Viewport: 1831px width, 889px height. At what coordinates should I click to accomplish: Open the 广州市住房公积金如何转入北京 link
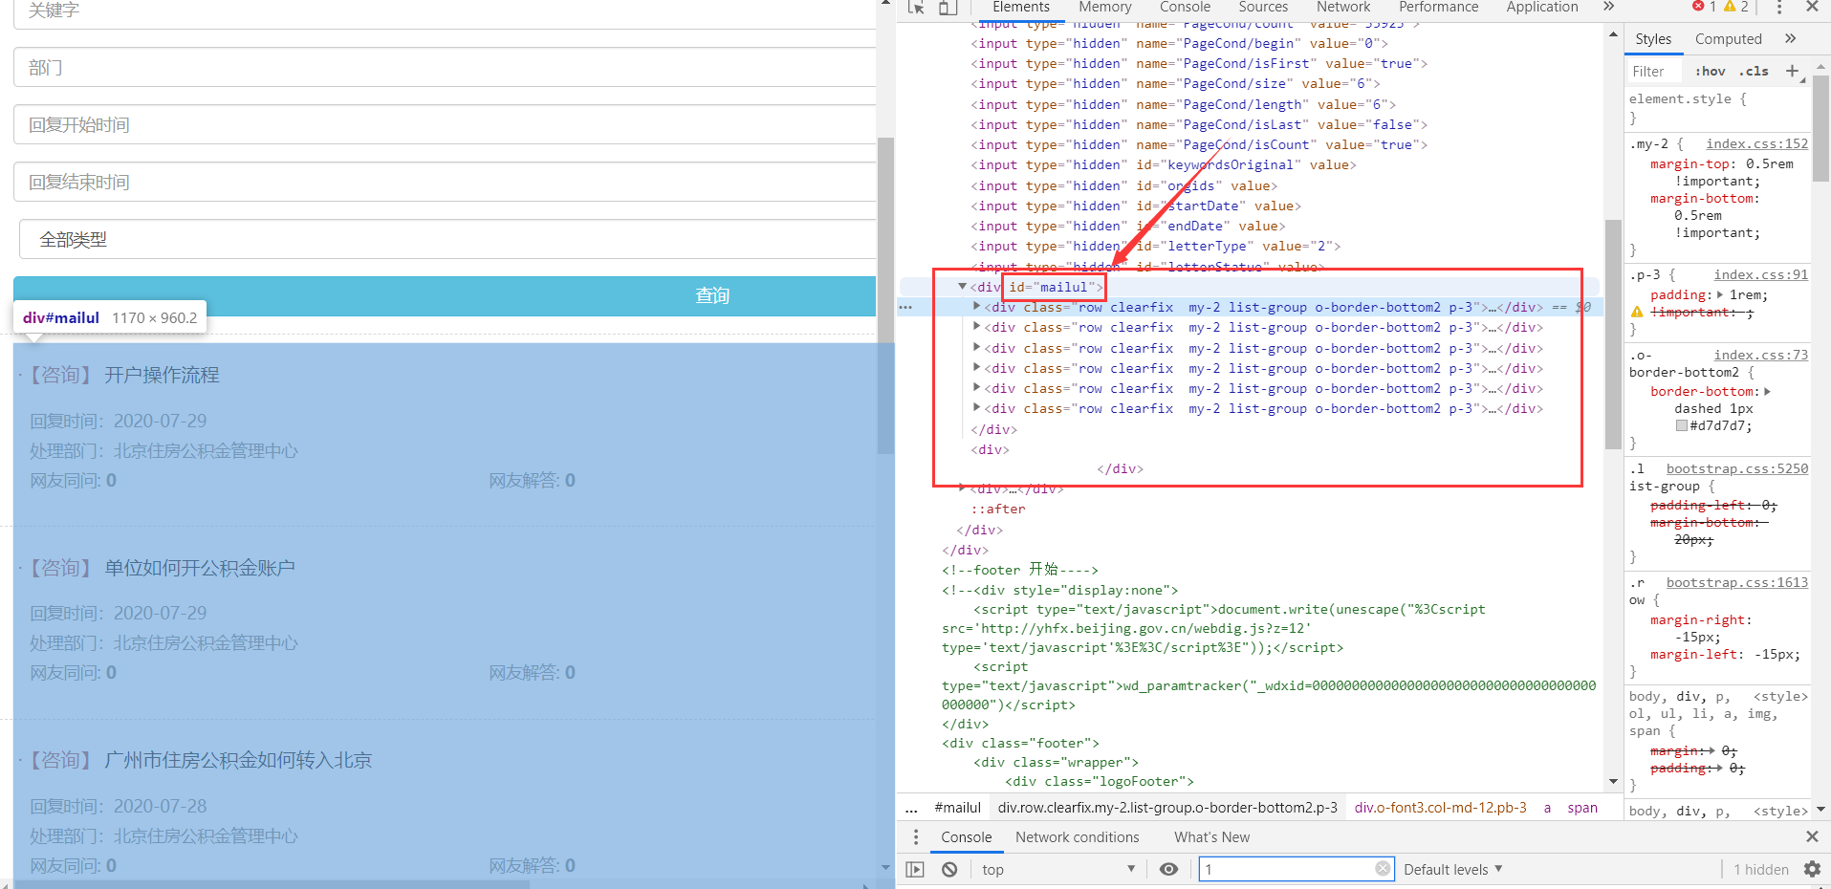tap(238, 760)
